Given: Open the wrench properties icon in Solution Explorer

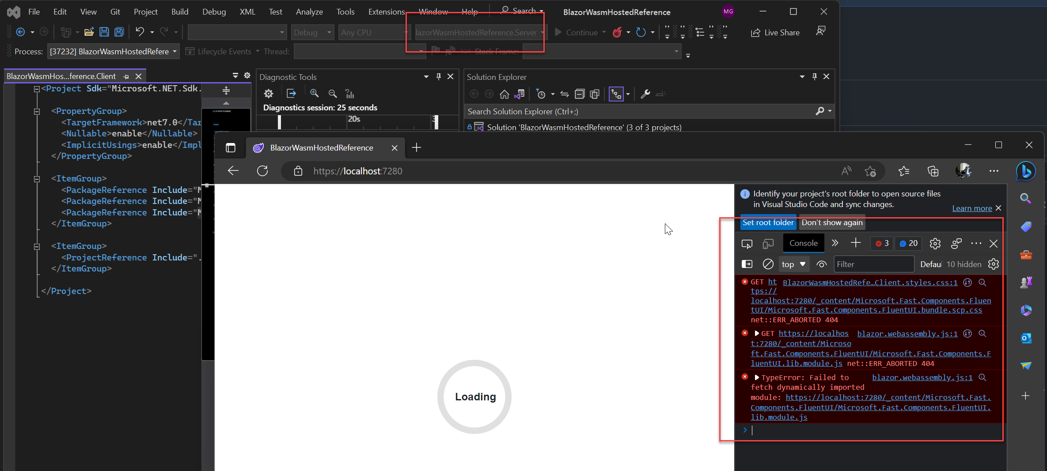Looking at the screenshot, I should (x=645, y=94).
